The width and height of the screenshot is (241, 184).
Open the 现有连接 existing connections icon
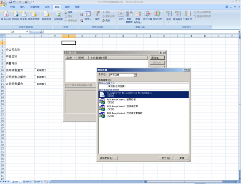pos(46,14)
